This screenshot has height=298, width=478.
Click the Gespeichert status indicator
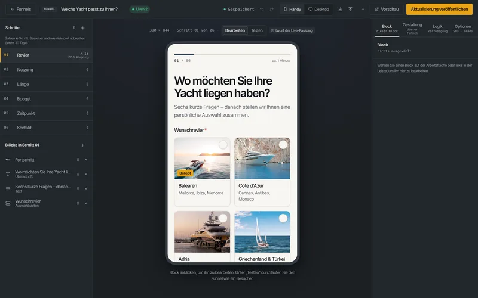click(x=239, y=10)
